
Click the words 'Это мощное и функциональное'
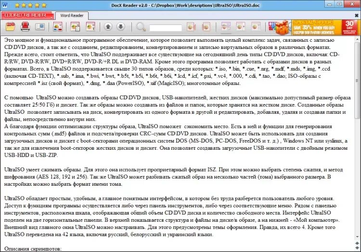43,40
